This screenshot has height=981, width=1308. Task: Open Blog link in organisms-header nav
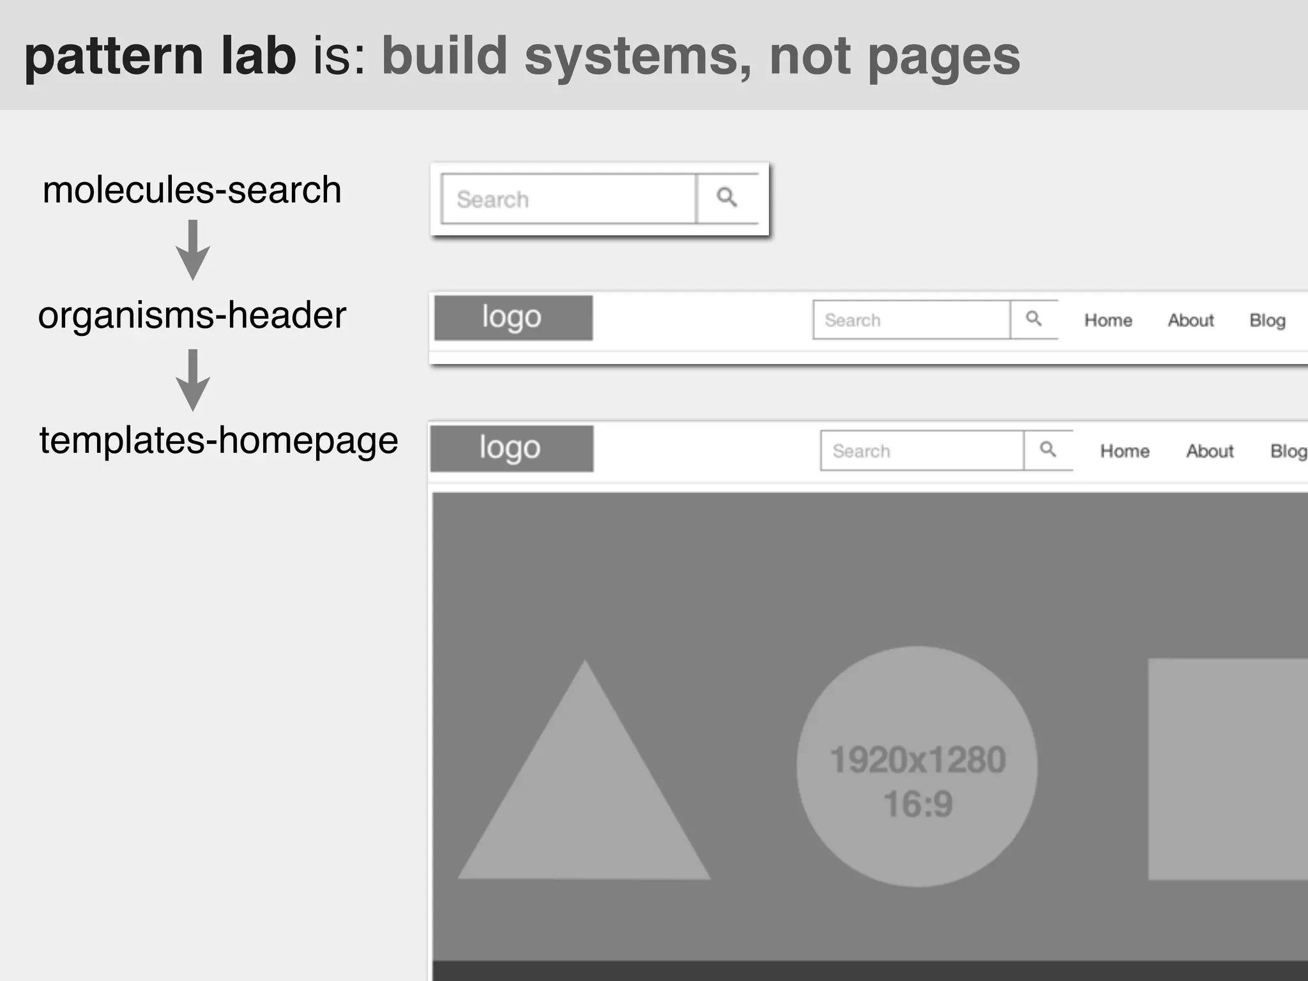tap(1267, 321)
